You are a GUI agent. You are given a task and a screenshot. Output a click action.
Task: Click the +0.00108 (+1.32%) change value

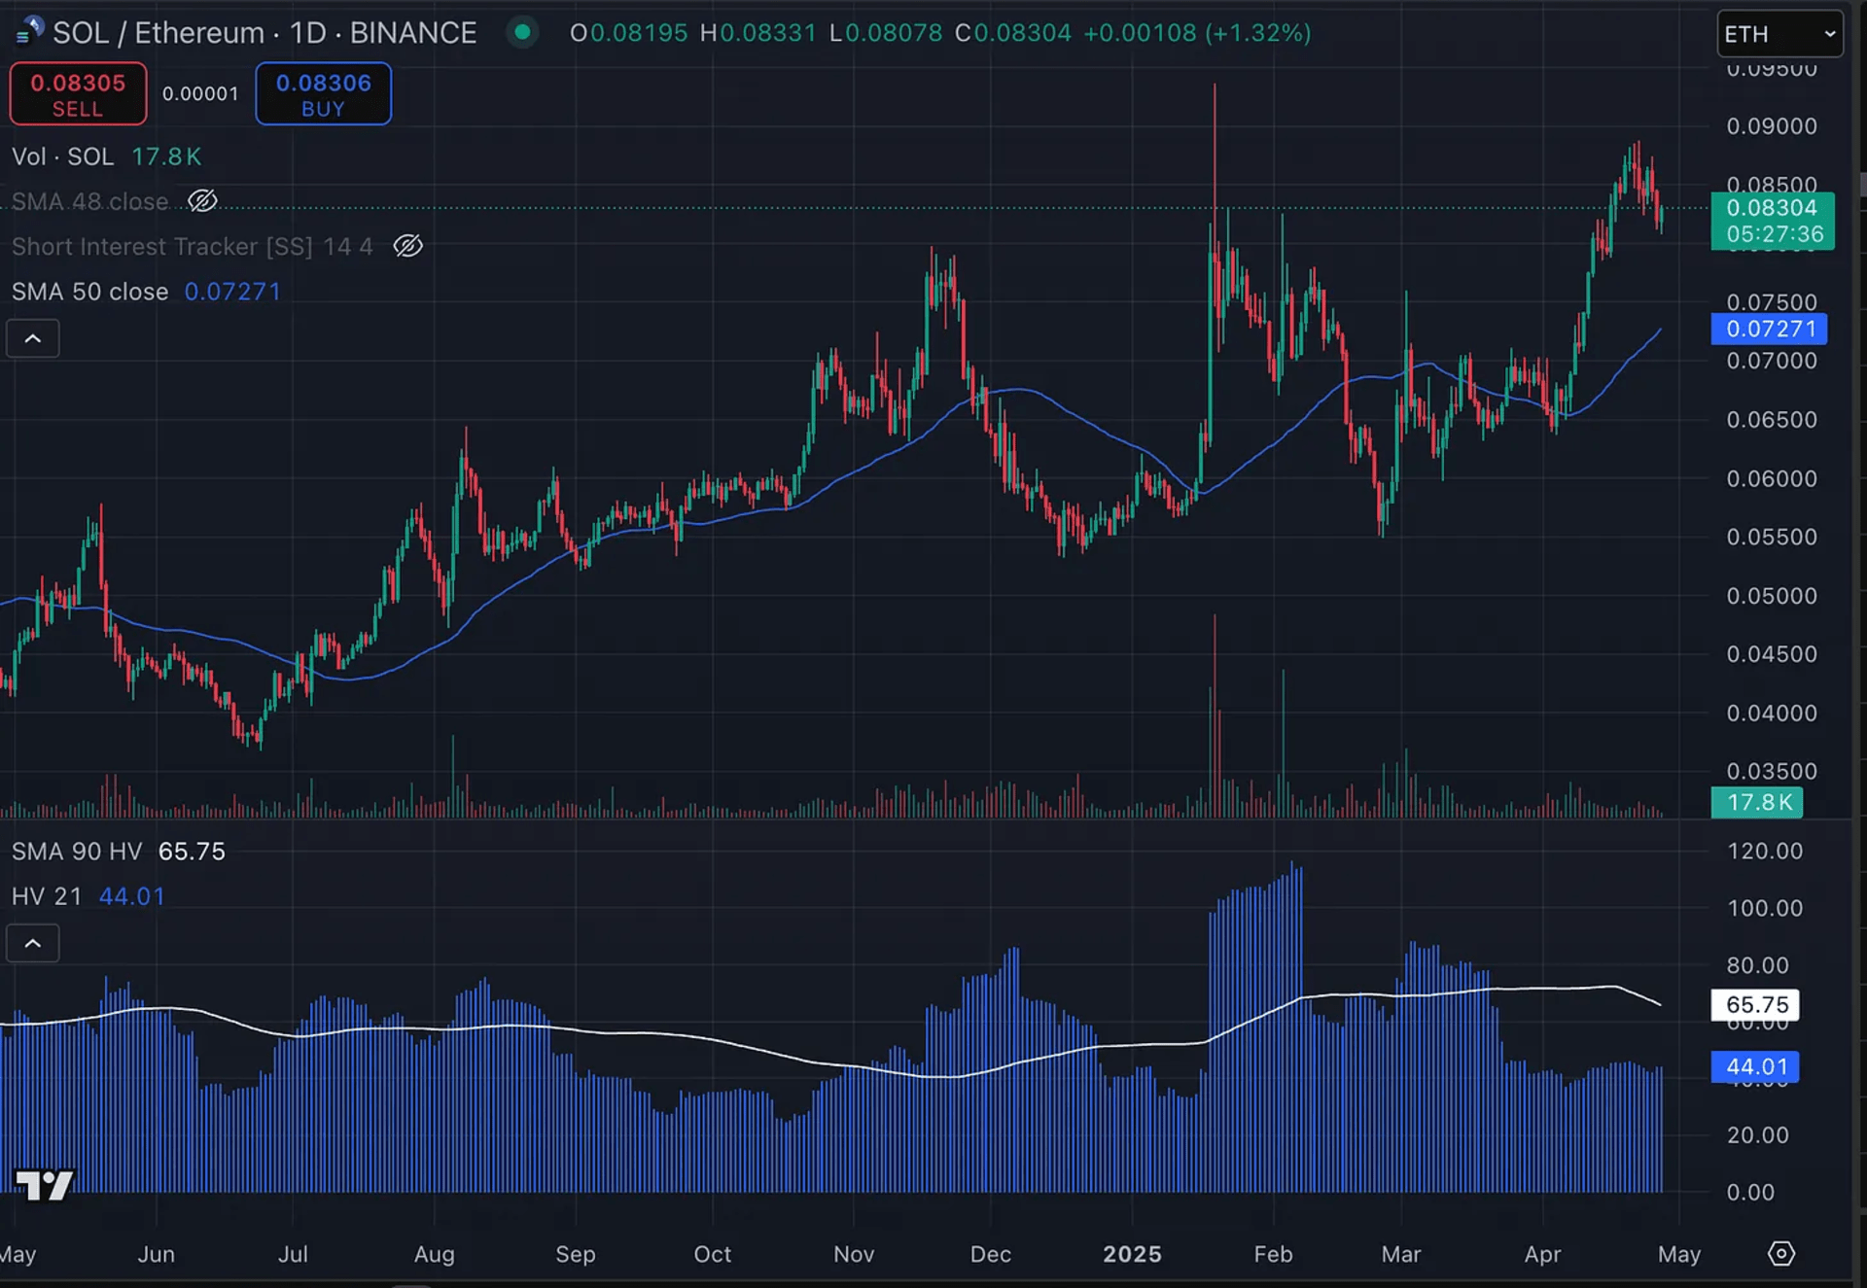click(x=1197, y=33)
